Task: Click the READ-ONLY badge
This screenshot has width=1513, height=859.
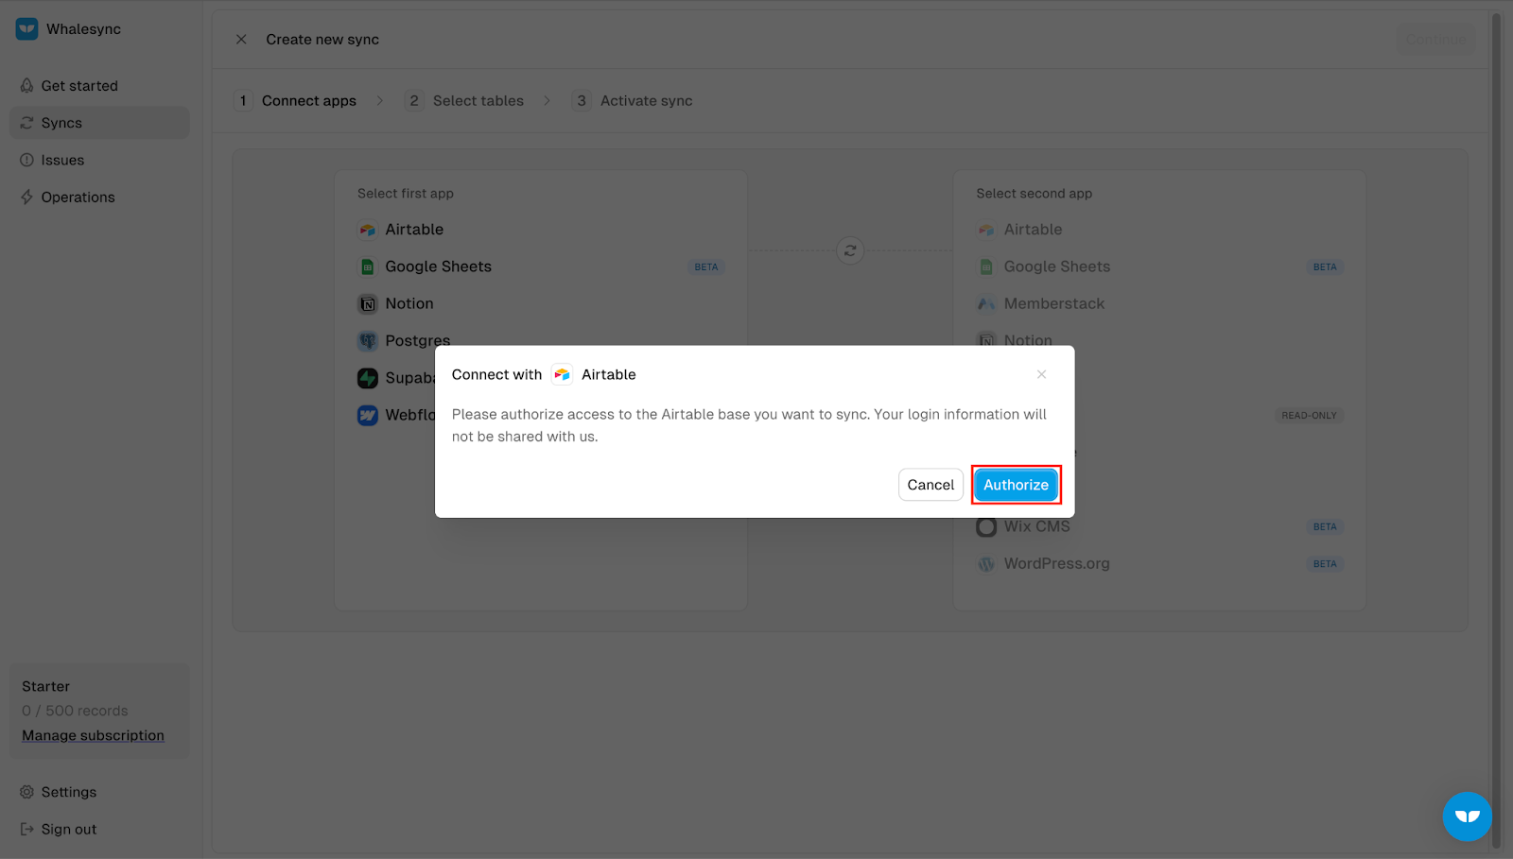Action: point(1309,415)
